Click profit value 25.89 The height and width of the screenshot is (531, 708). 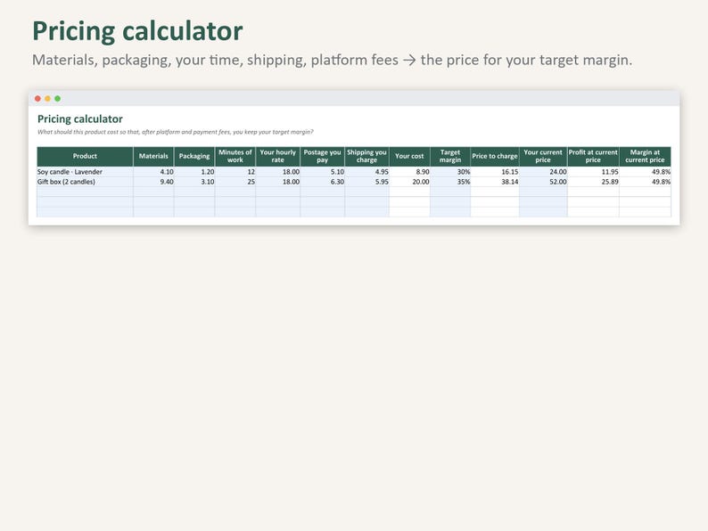tap(593, 182)
